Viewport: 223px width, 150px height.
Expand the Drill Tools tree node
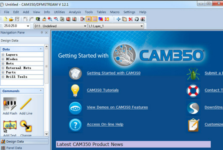(3, 77)
